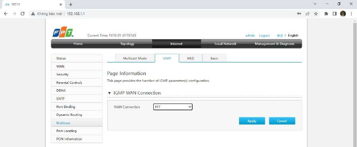Open Multicast in the sidebar
The image size is (357, 147).
pyautogui.click(x=77, y=123)
